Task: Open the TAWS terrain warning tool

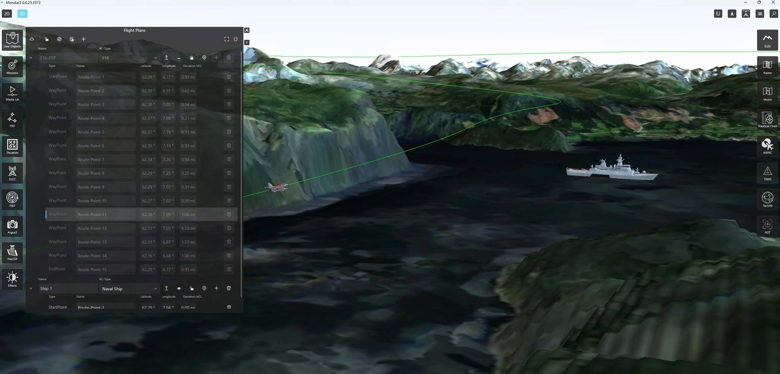Action: point(767,173)
